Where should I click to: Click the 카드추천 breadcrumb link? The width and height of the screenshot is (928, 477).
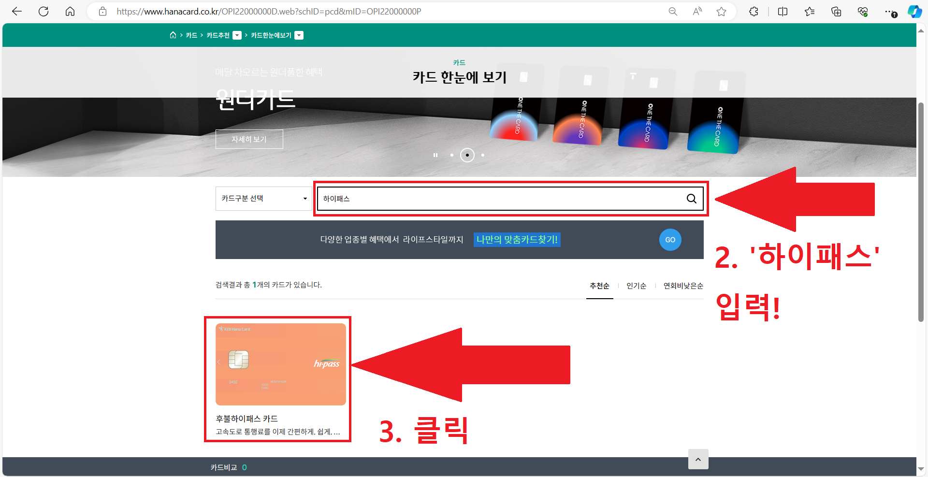tap(218, 35)
